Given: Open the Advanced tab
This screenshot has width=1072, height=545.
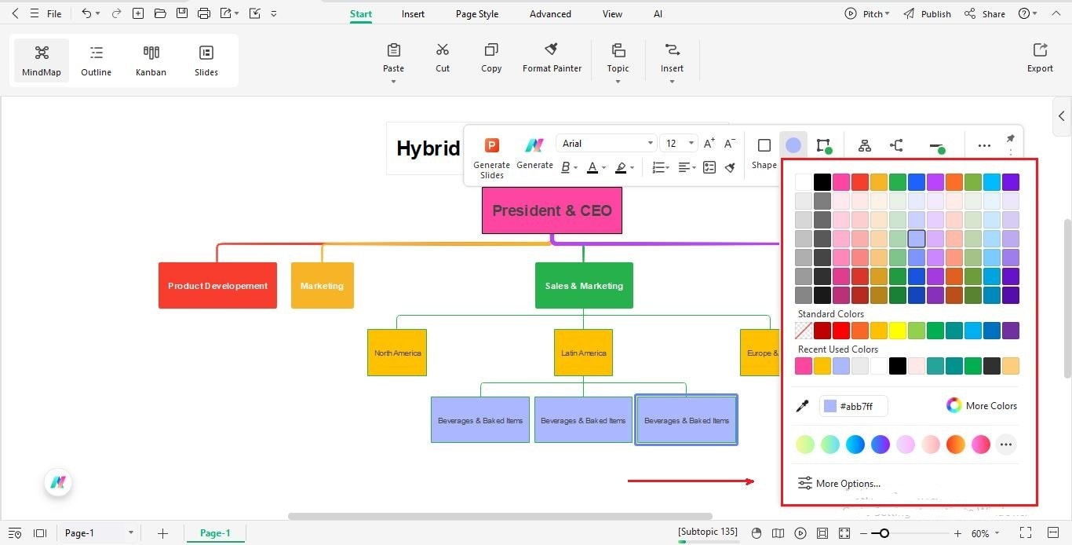Looking at the screenshot, I should (x=550, y=14).
